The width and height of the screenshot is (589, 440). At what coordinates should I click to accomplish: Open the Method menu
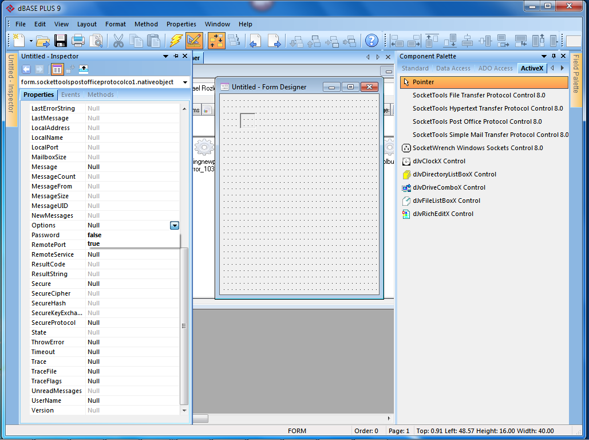(x=146, y=24)
